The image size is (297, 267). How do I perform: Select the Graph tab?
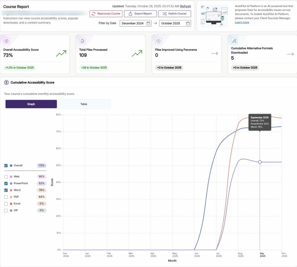click(x=31, y=104)
